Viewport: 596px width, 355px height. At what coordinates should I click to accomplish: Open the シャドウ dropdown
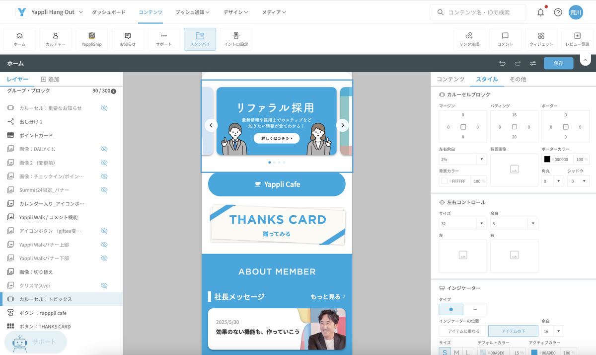[578, 181]
